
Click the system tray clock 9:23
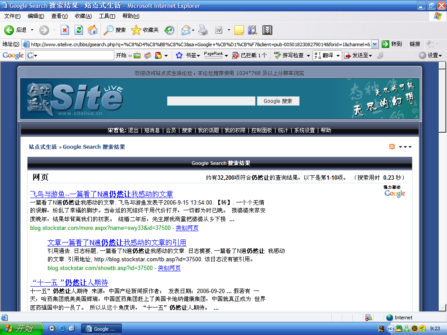click(435, 328)
